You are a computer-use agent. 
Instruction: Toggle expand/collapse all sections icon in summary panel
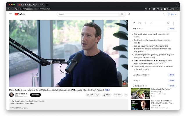145,23
